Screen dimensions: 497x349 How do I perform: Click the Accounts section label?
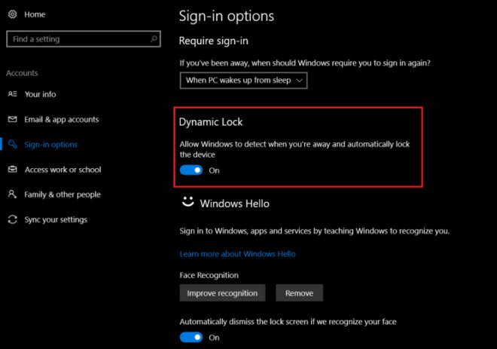tap(22, 73)
